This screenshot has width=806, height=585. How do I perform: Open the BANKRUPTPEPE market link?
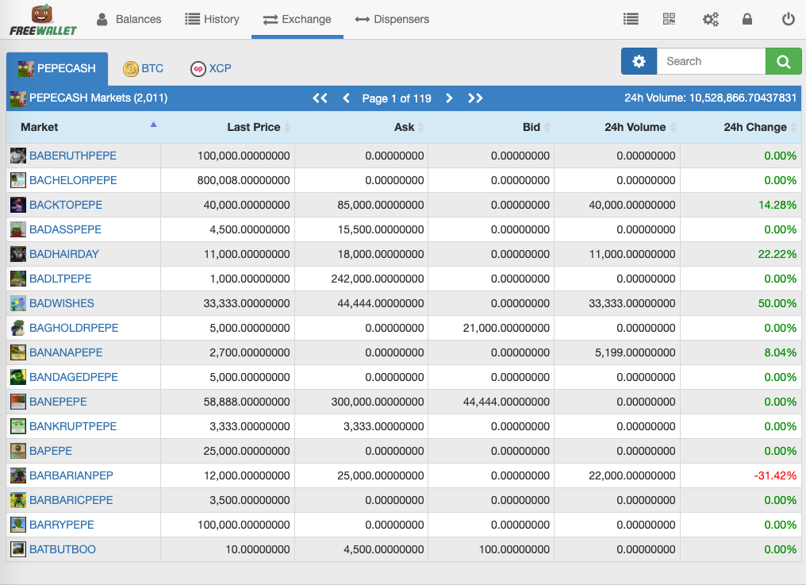73,426
